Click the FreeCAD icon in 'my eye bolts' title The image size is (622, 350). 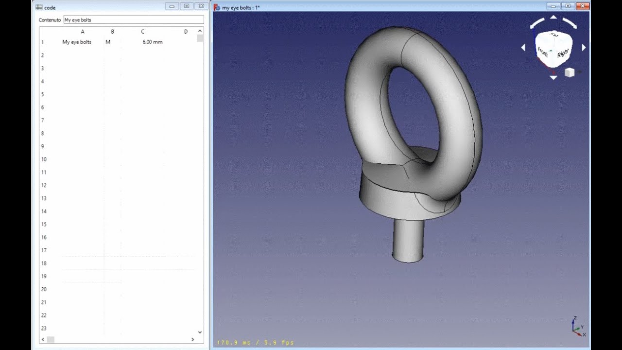[x=217, y=7]
